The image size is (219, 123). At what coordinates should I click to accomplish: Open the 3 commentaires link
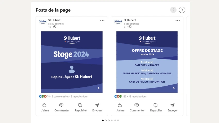pos(60,96)
